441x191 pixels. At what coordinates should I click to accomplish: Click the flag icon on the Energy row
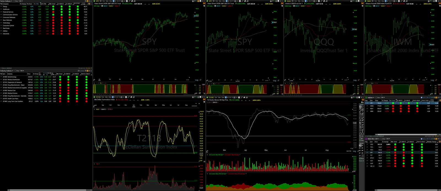click(1, 6)
